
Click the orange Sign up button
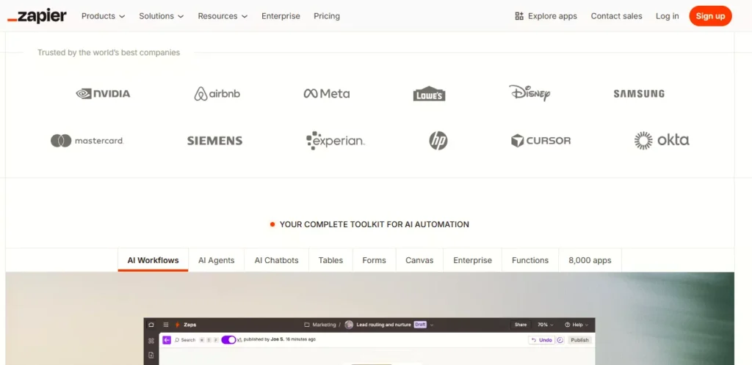point(710,16)
